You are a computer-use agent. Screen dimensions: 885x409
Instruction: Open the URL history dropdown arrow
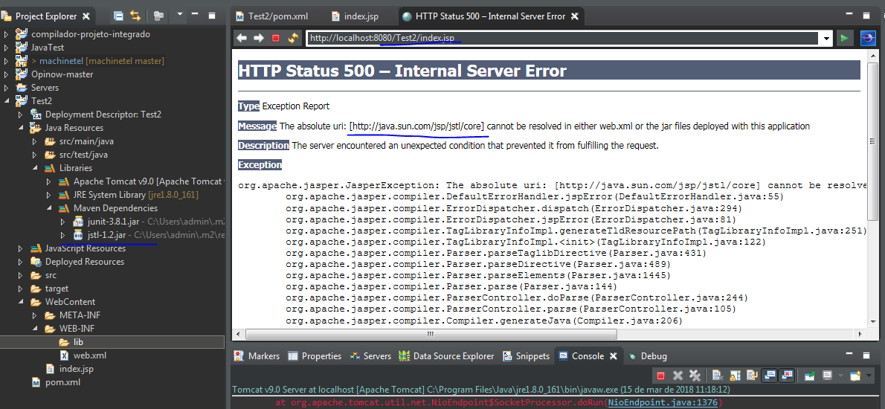[826, 39]
